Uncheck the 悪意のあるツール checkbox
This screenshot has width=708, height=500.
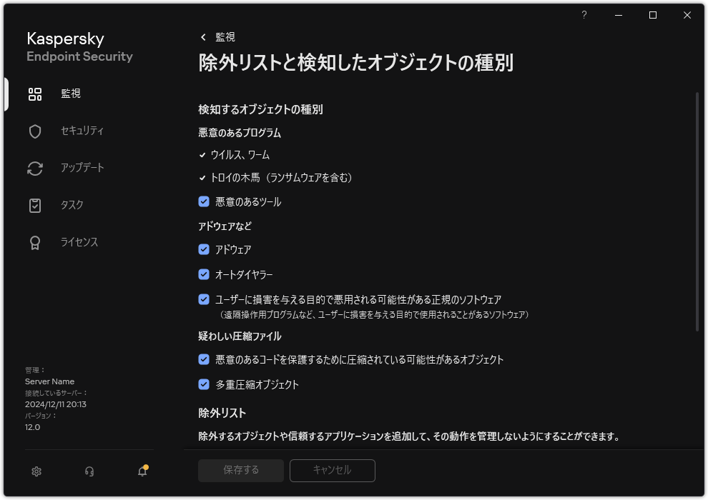pos(202,201)
